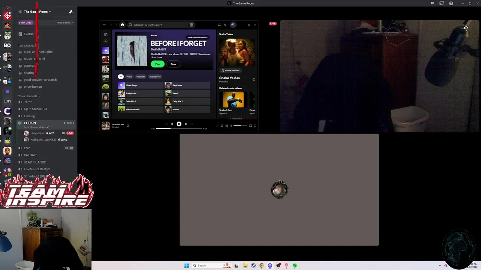
Task: Open Discord help question mark icon
Action: tap(451, 3)
